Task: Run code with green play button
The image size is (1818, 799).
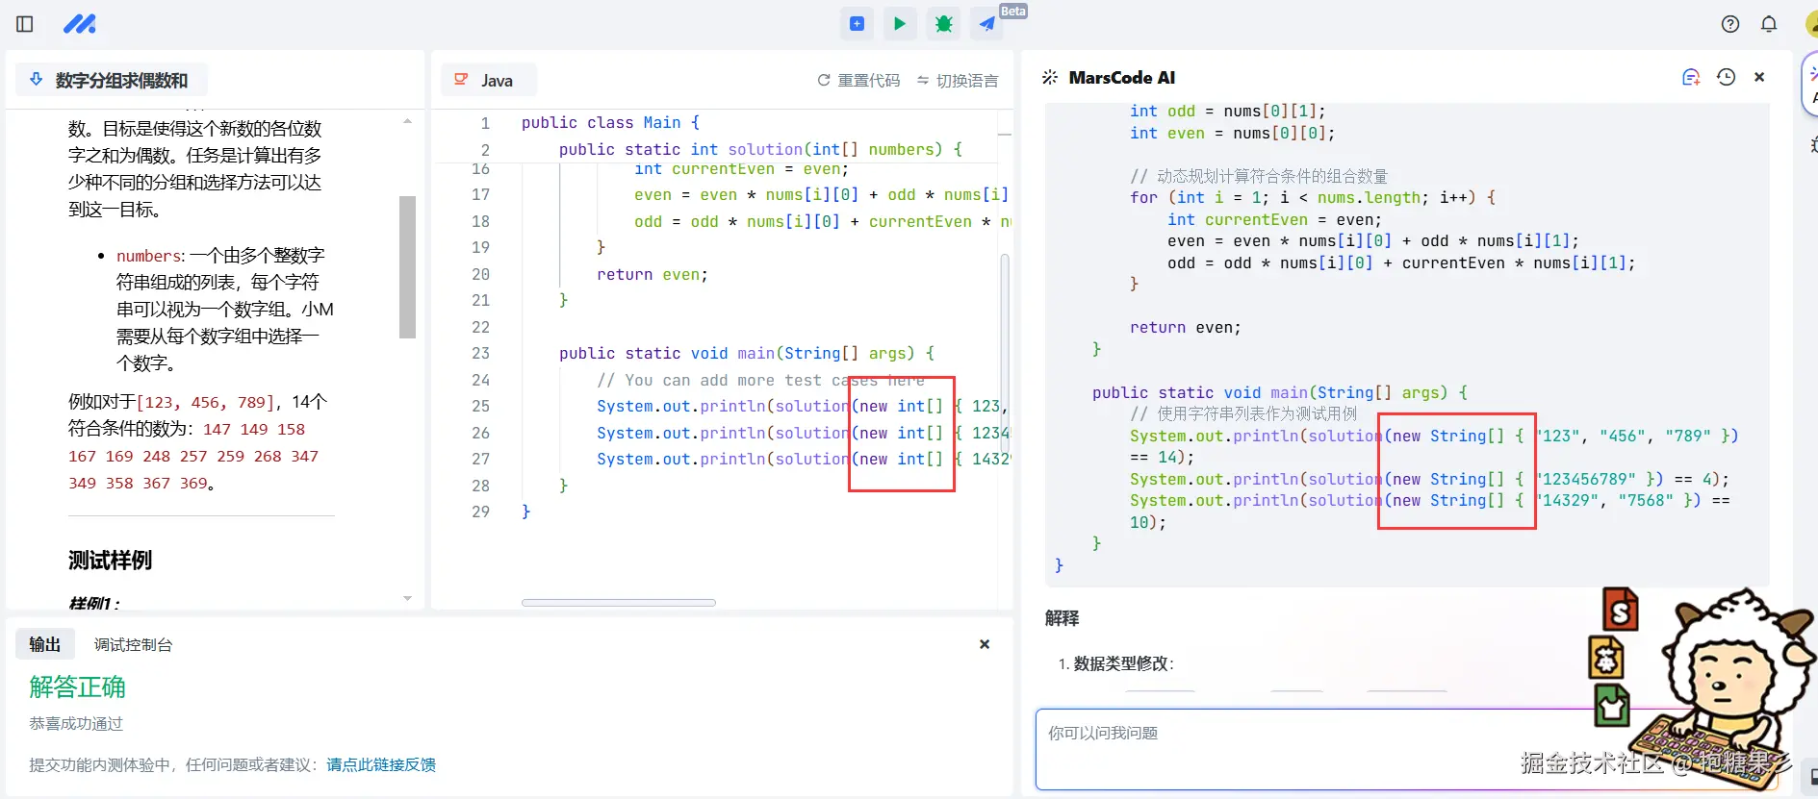Action: pos(899,24)
